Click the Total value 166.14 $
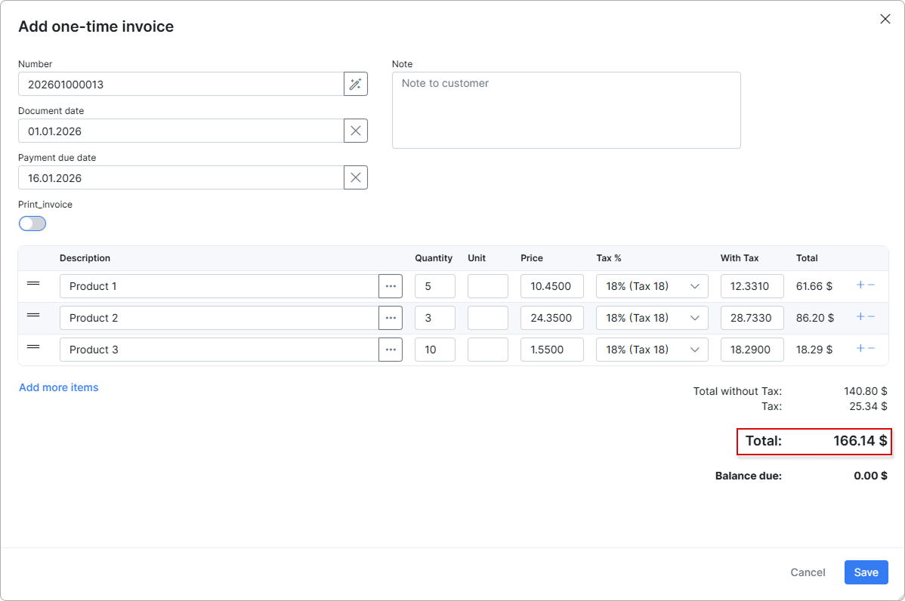Viewport: 905px width, 601px height. pos(860,441)
